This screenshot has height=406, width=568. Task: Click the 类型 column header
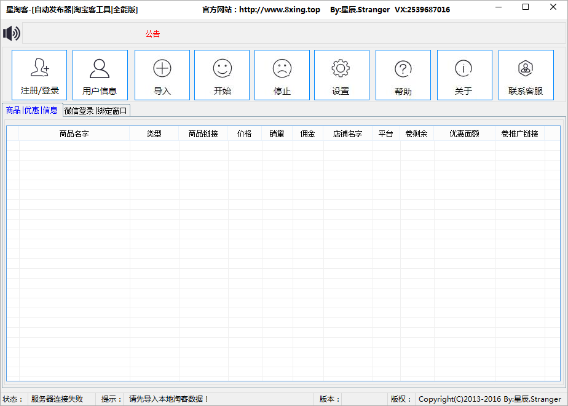tap(154, 133)
